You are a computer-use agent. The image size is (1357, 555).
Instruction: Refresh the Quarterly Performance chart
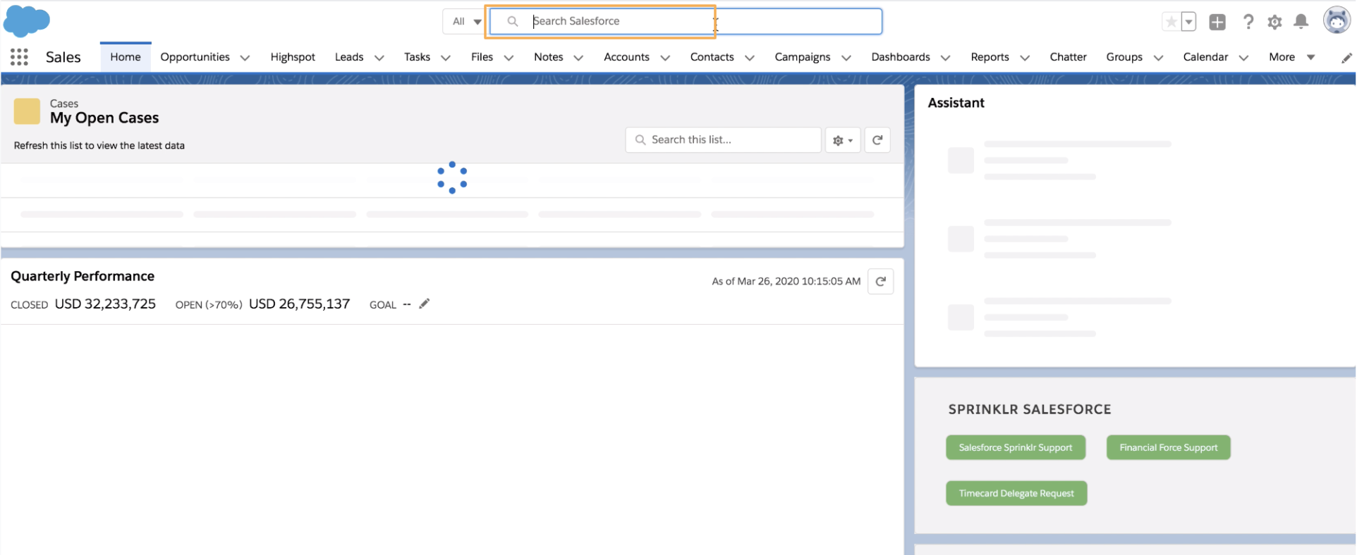[x=880, y=282]
